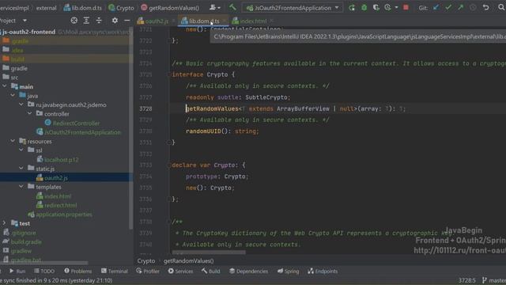
Task: Rerun JsOauth2FrontendApplication with the green rerun icon
Action: click(x=352, y=7)
